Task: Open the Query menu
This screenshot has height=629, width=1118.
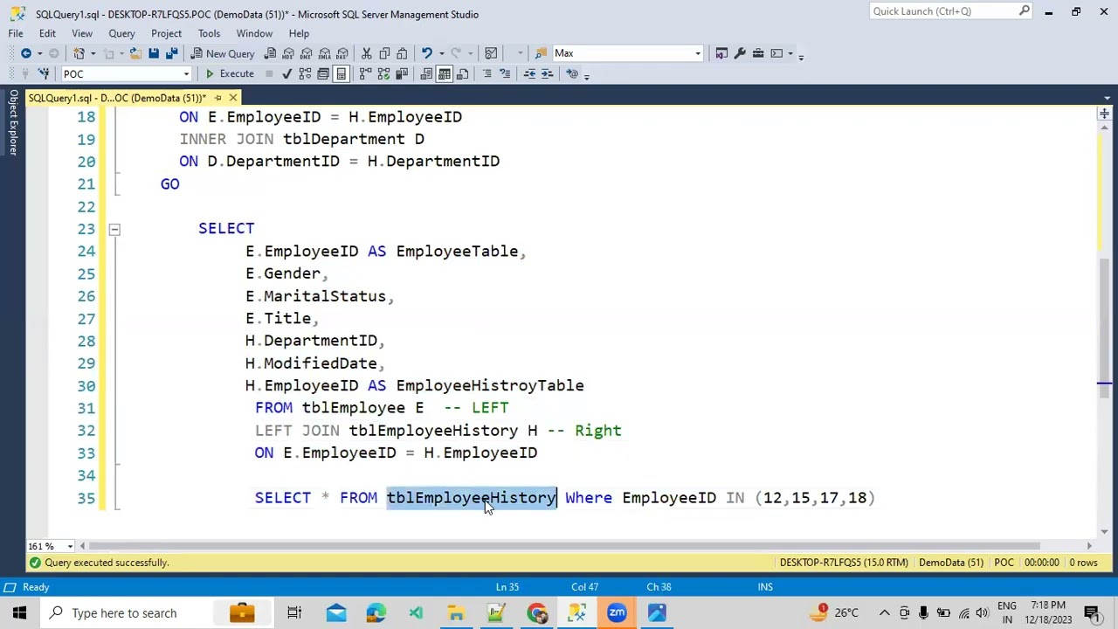Action: (121, 33)
